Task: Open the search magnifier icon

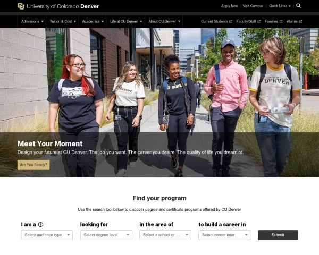Action: pyautogui.click(x=298, y=6)
